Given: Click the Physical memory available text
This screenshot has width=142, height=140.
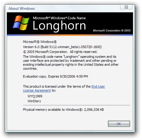Looking at the screenshot, I should click(63, 110).
